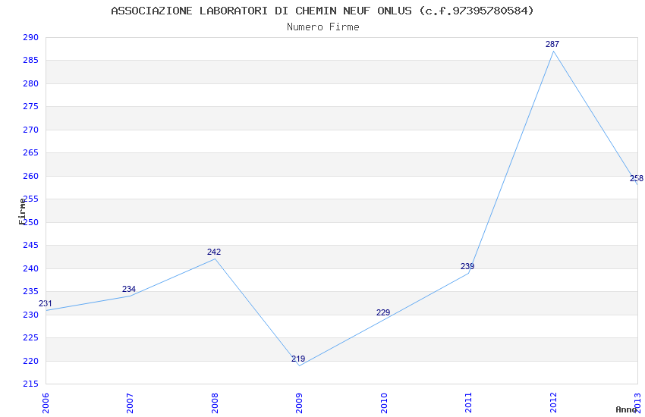Click the y-axis tick label 285
The height and width of the screenshot is (417, 645).
click(30, 61)
